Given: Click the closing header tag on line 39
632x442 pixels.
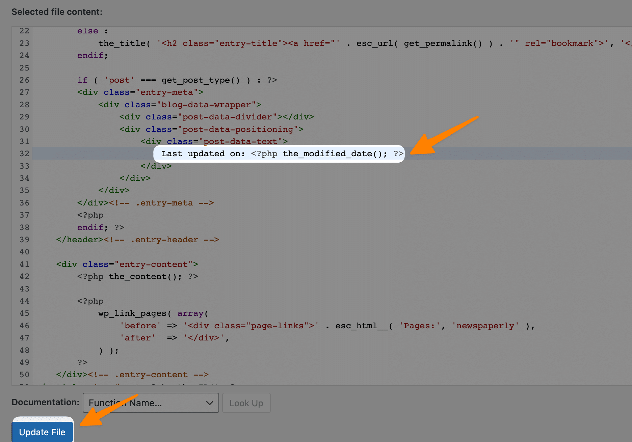Looking at the screenshot, I should point(80,240).
